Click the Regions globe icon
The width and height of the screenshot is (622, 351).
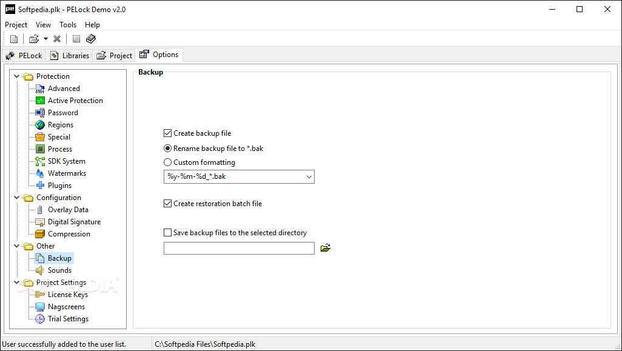(40, 125)
